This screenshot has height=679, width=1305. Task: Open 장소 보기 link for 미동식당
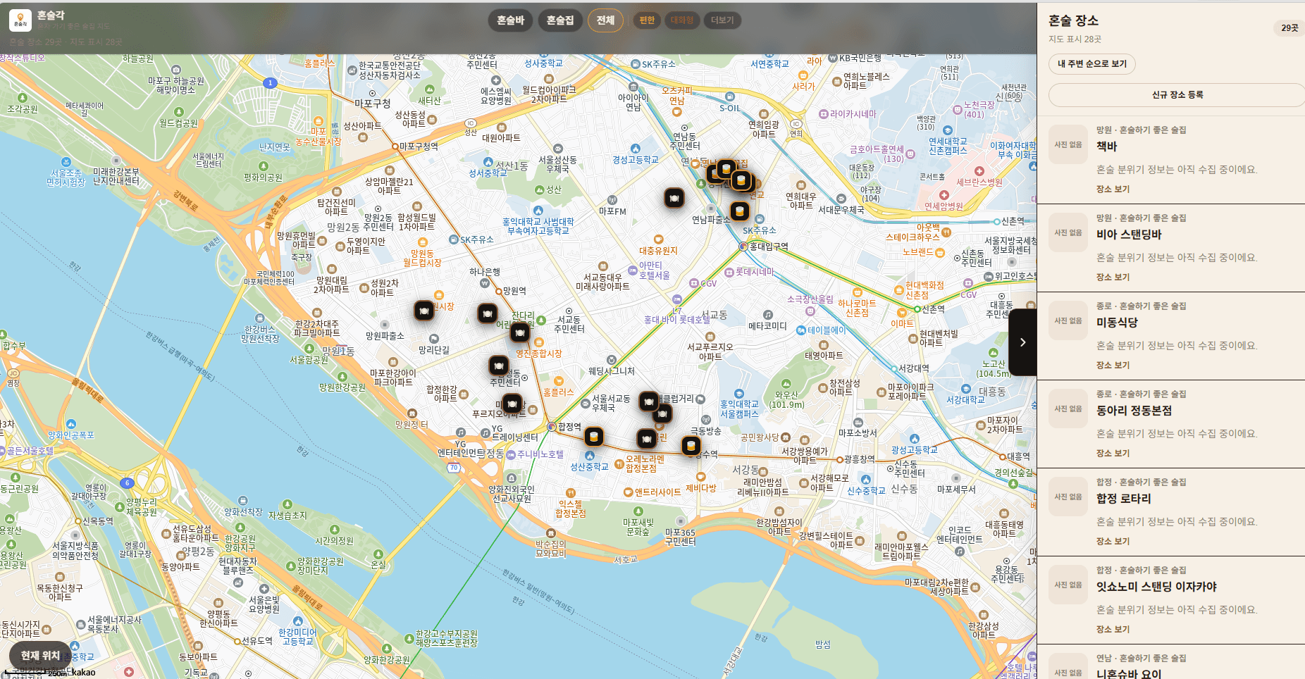click(1113, 366)
